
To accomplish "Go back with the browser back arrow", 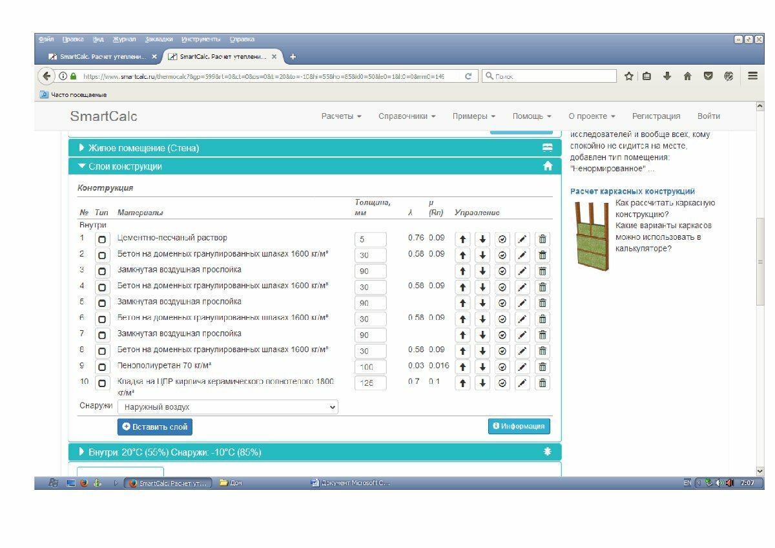I will point(46,76).
